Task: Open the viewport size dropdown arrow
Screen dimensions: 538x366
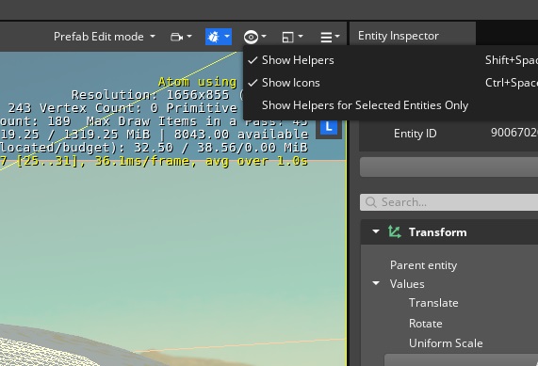Action: coord(301,36)
